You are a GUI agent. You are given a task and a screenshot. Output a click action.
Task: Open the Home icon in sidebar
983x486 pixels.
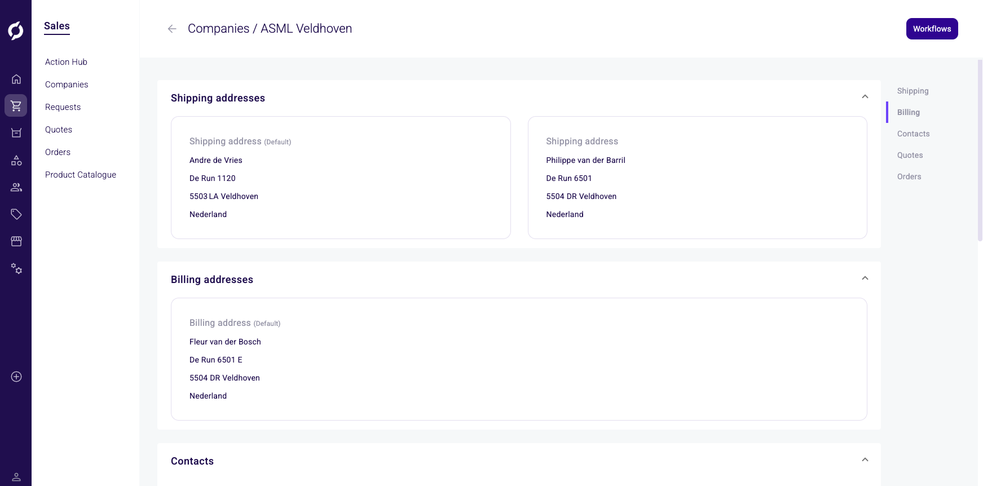click(16, 79)
